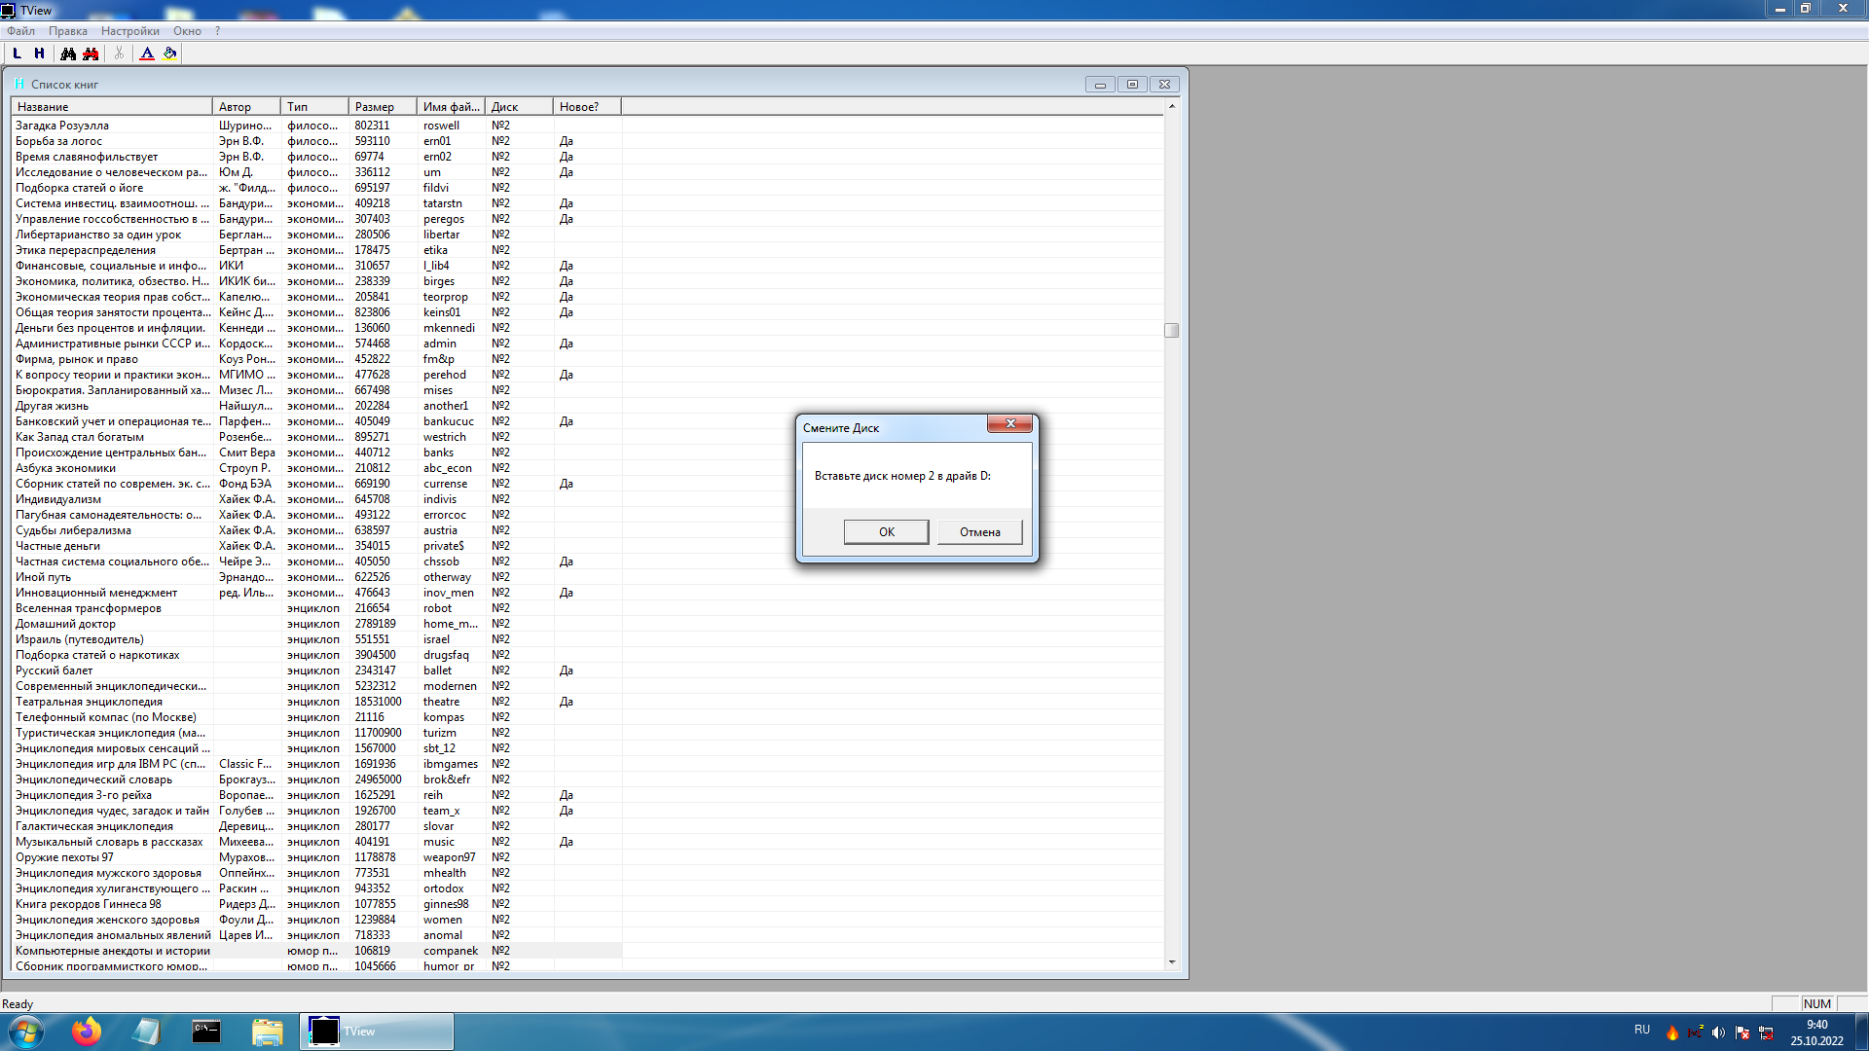The image size is (1869, 1051).
Task: Select the row Театральная энциклопедия
Action: click(90, 702)
